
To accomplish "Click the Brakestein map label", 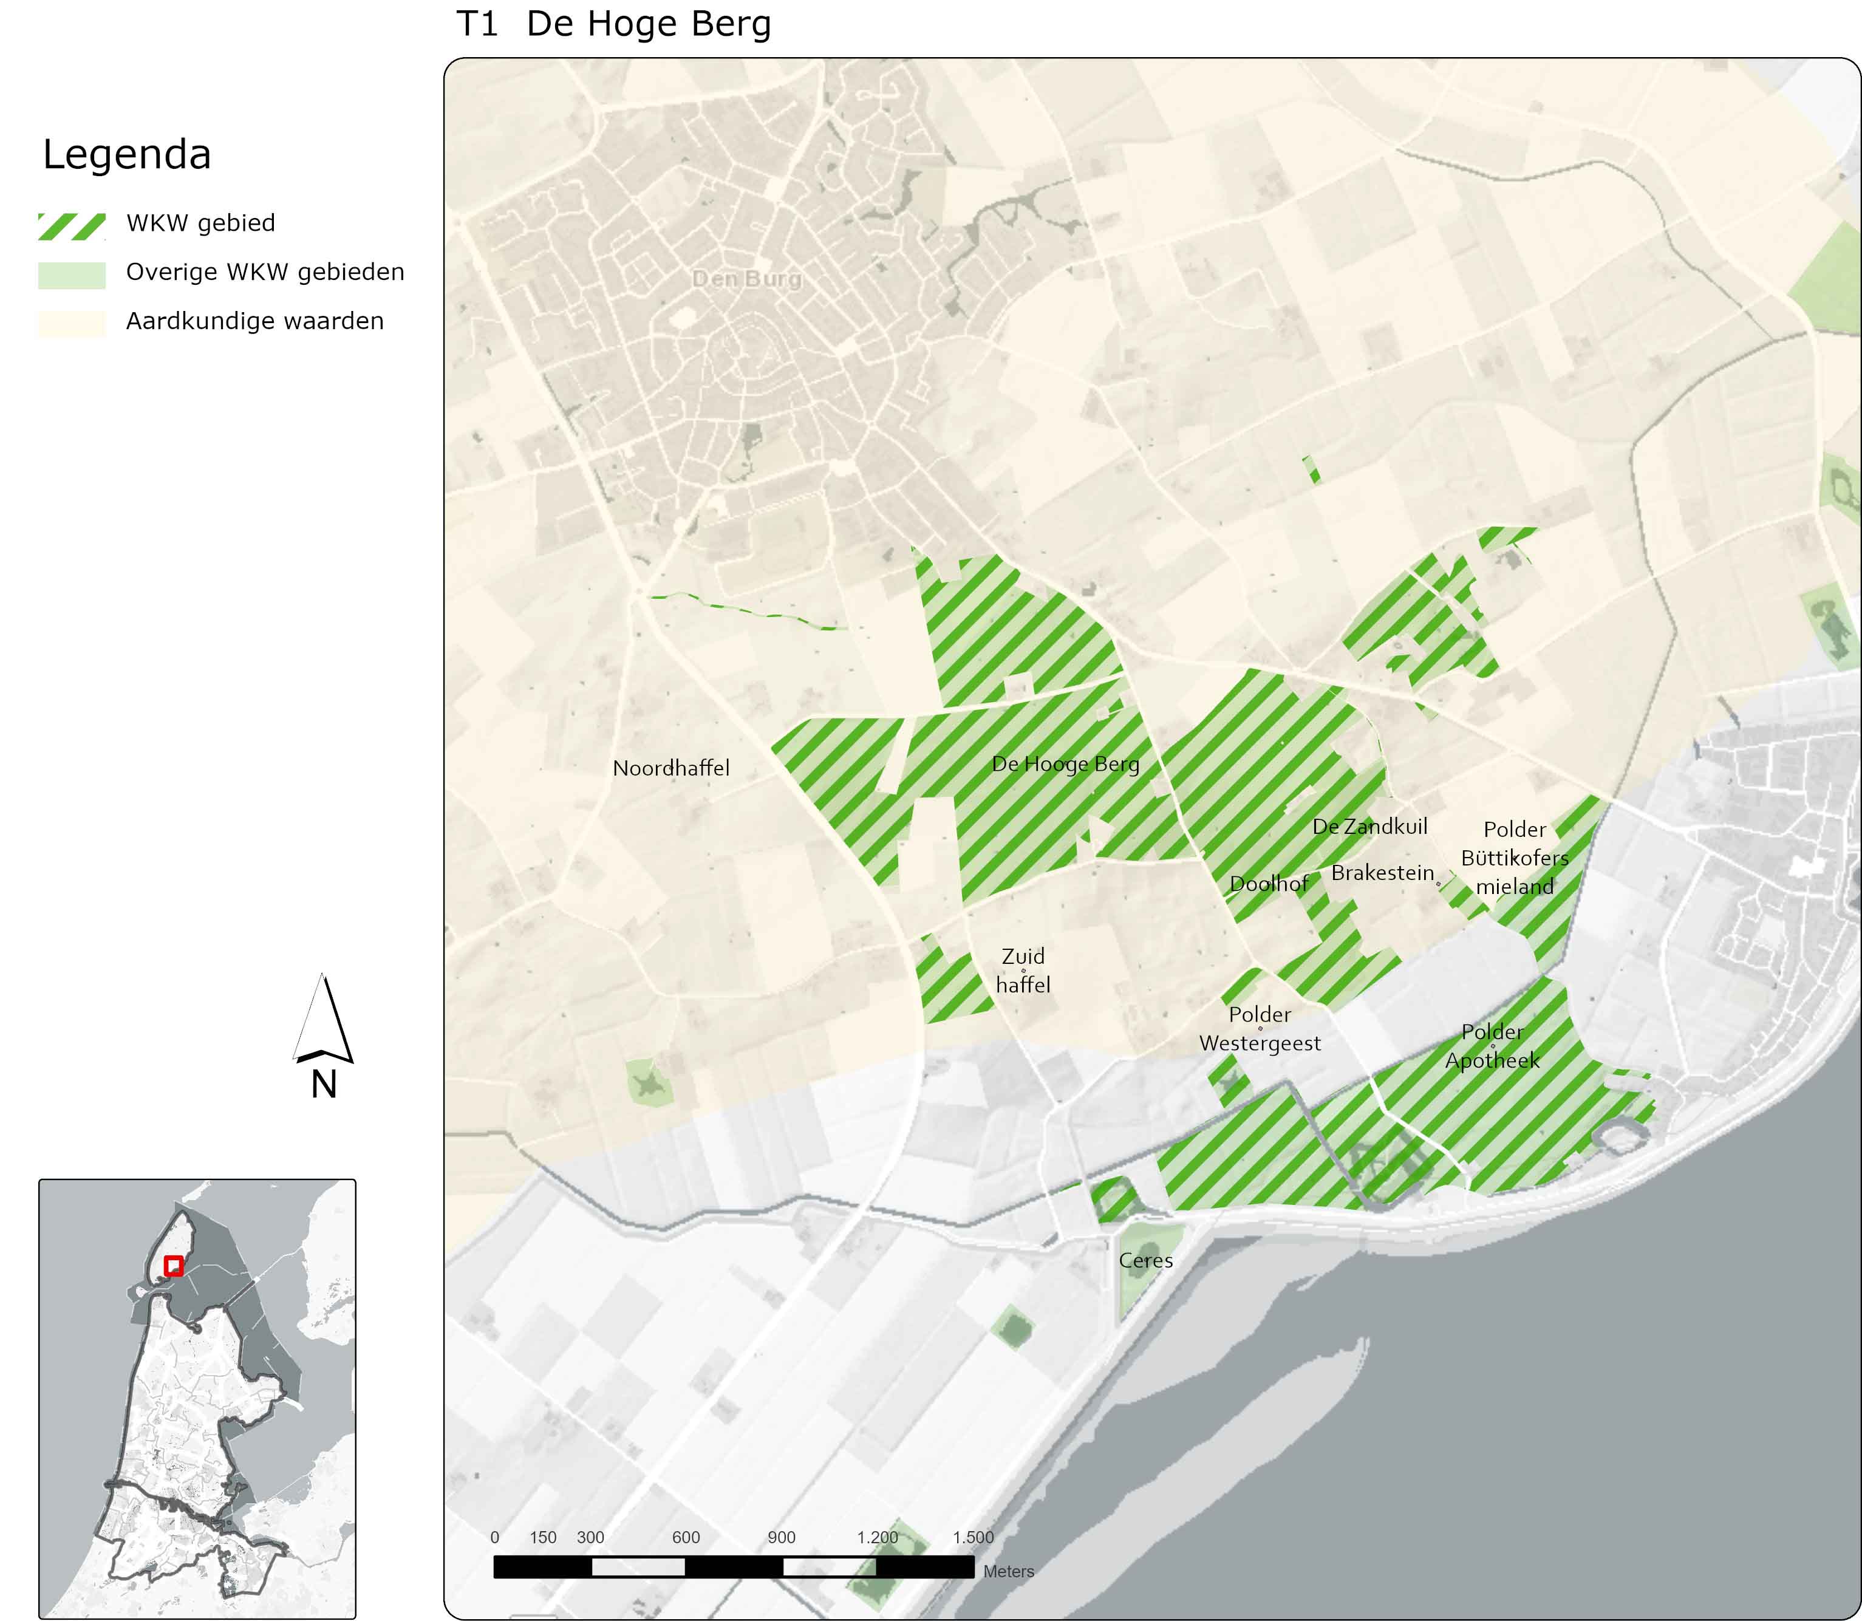I will 1382,873.
